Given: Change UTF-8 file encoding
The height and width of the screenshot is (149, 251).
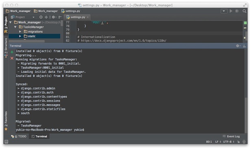Looking at the screenshot, I should 229,142.
